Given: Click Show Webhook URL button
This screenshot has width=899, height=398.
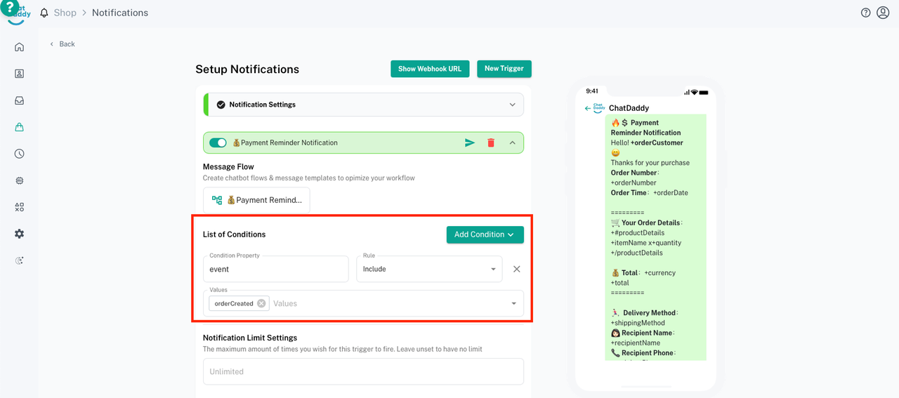Looking at the screenshot, I should pyautogui.click(x=430, y=69).
